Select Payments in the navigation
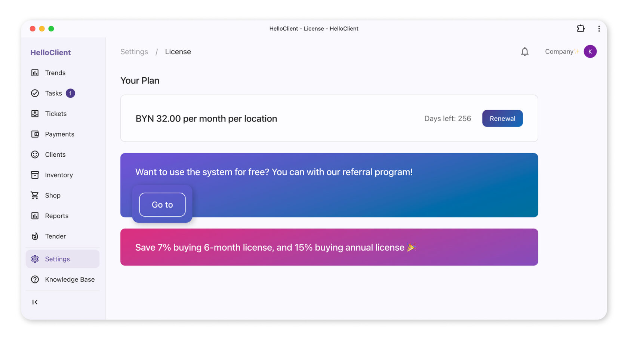This screenshot has width=628, height=340. click(60, 134)
